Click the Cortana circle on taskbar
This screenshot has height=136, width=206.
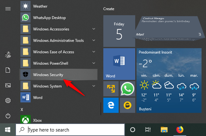point(133,130)
